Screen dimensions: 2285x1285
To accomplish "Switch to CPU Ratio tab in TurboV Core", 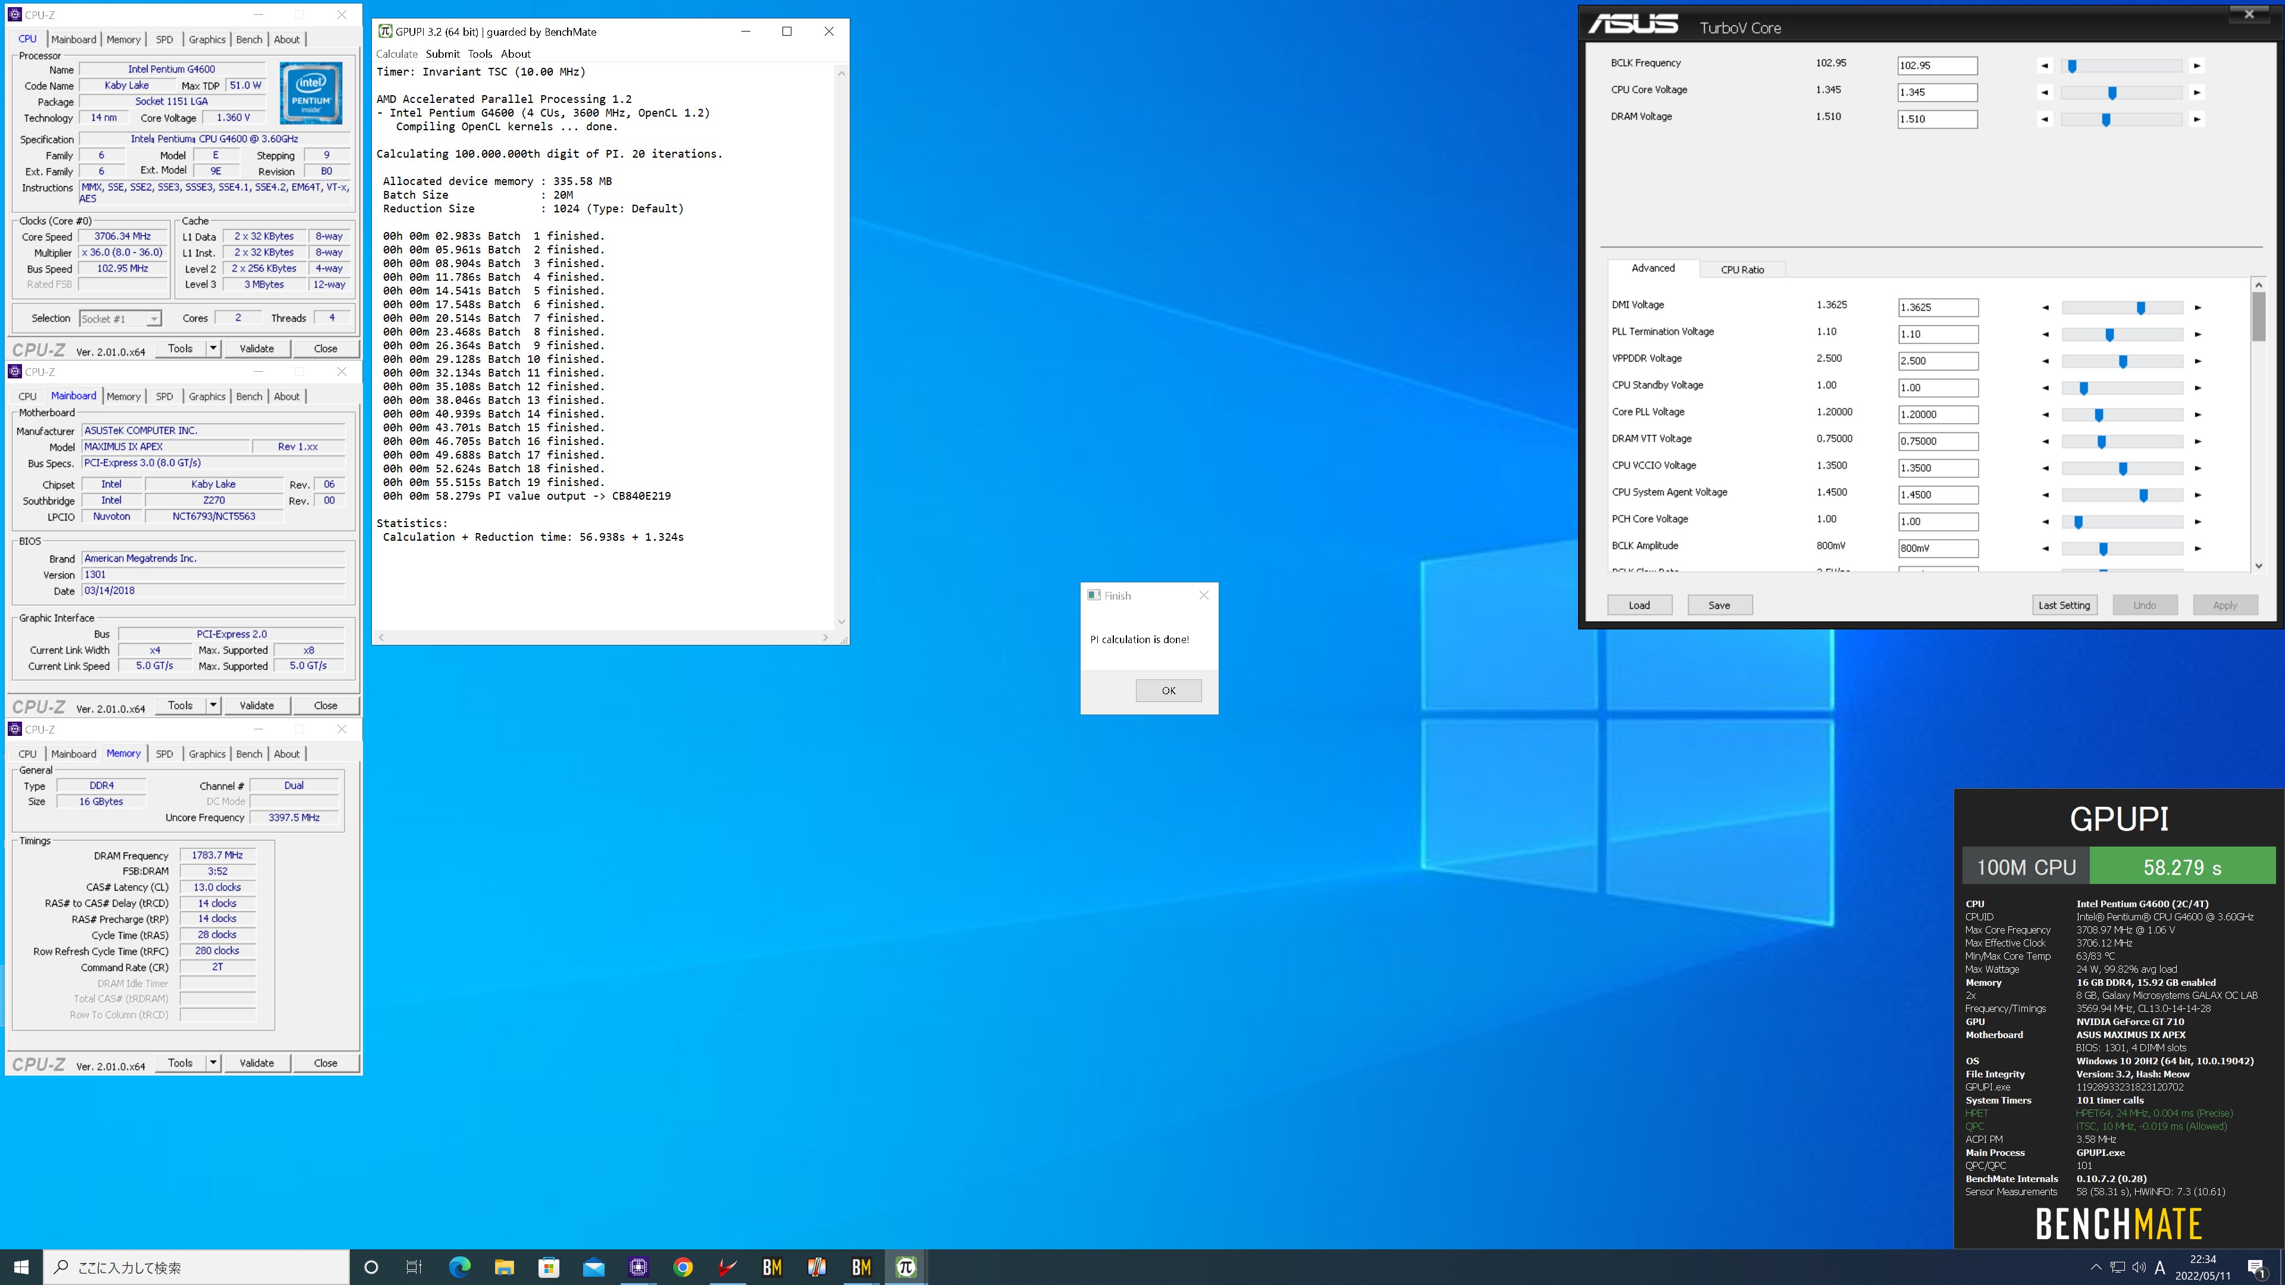I will click(x=1742, y=269).
